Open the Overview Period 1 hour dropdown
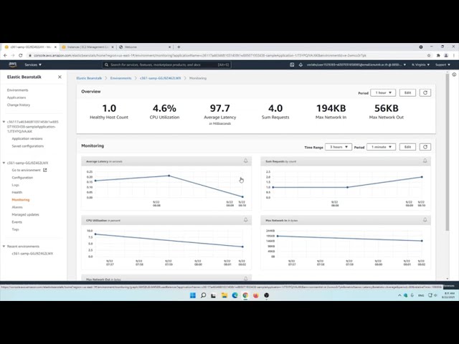This screenshot has height=344, width=459. [383, 92]
